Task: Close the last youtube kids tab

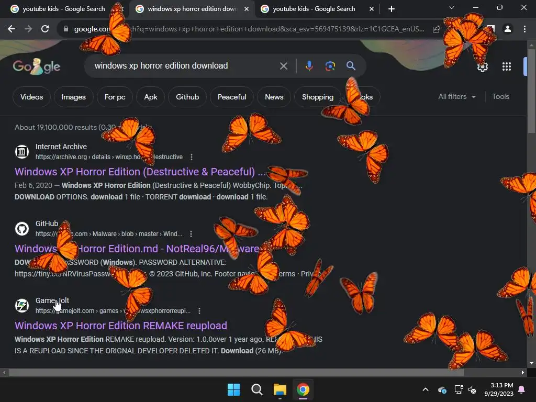Action: coord(372,9)
